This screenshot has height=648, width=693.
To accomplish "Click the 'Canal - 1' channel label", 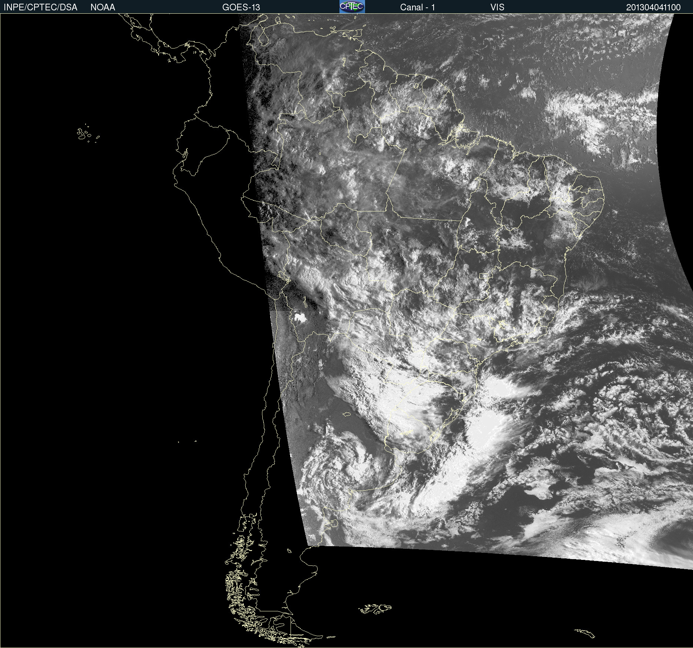I will coord(417,7).
